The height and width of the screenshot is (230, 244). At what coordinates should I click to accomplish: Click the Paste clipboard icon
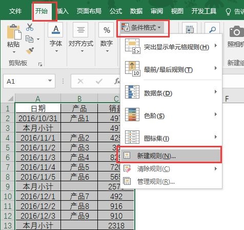coord(14,32)
